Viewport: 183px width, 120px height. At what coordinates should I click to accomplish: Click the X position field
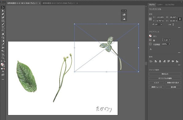click(160, 17)
